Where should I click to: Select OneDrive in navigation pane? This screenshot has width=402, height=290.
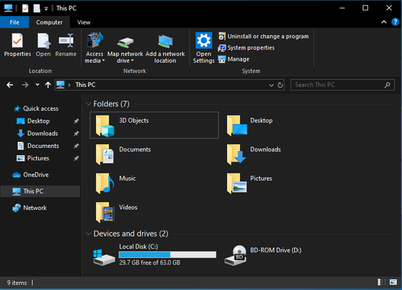(x=30, y=174)
